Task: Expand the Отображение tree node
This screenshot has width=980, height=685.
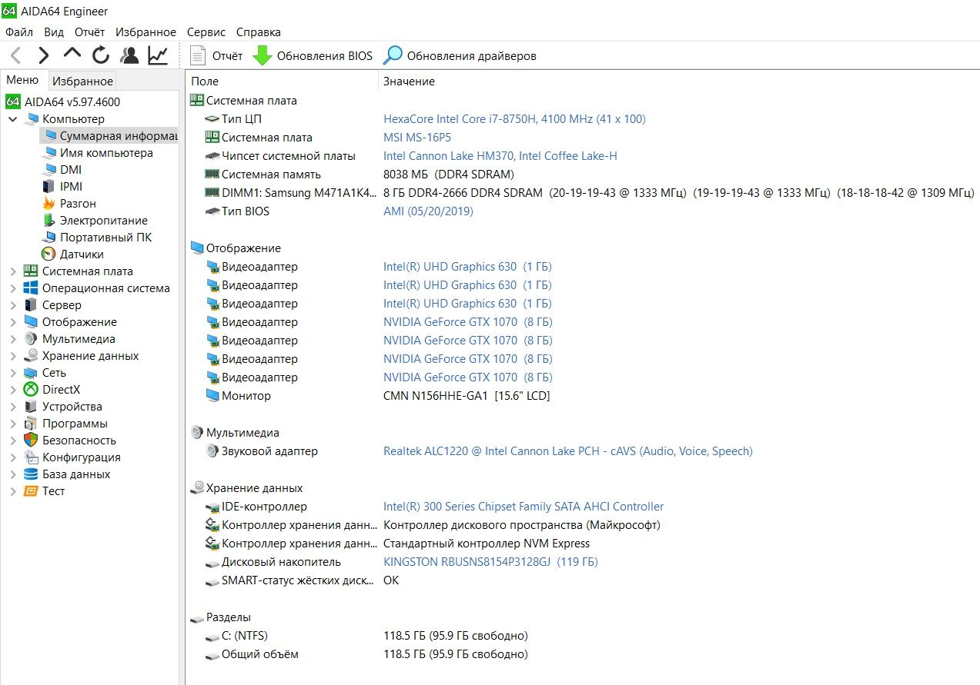Action: (13, 322)
